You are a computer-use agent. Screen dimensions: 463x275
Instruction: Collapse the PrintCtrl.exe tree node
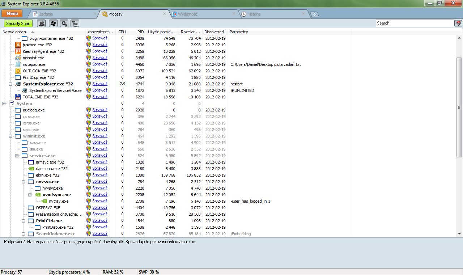coord(24,221)
